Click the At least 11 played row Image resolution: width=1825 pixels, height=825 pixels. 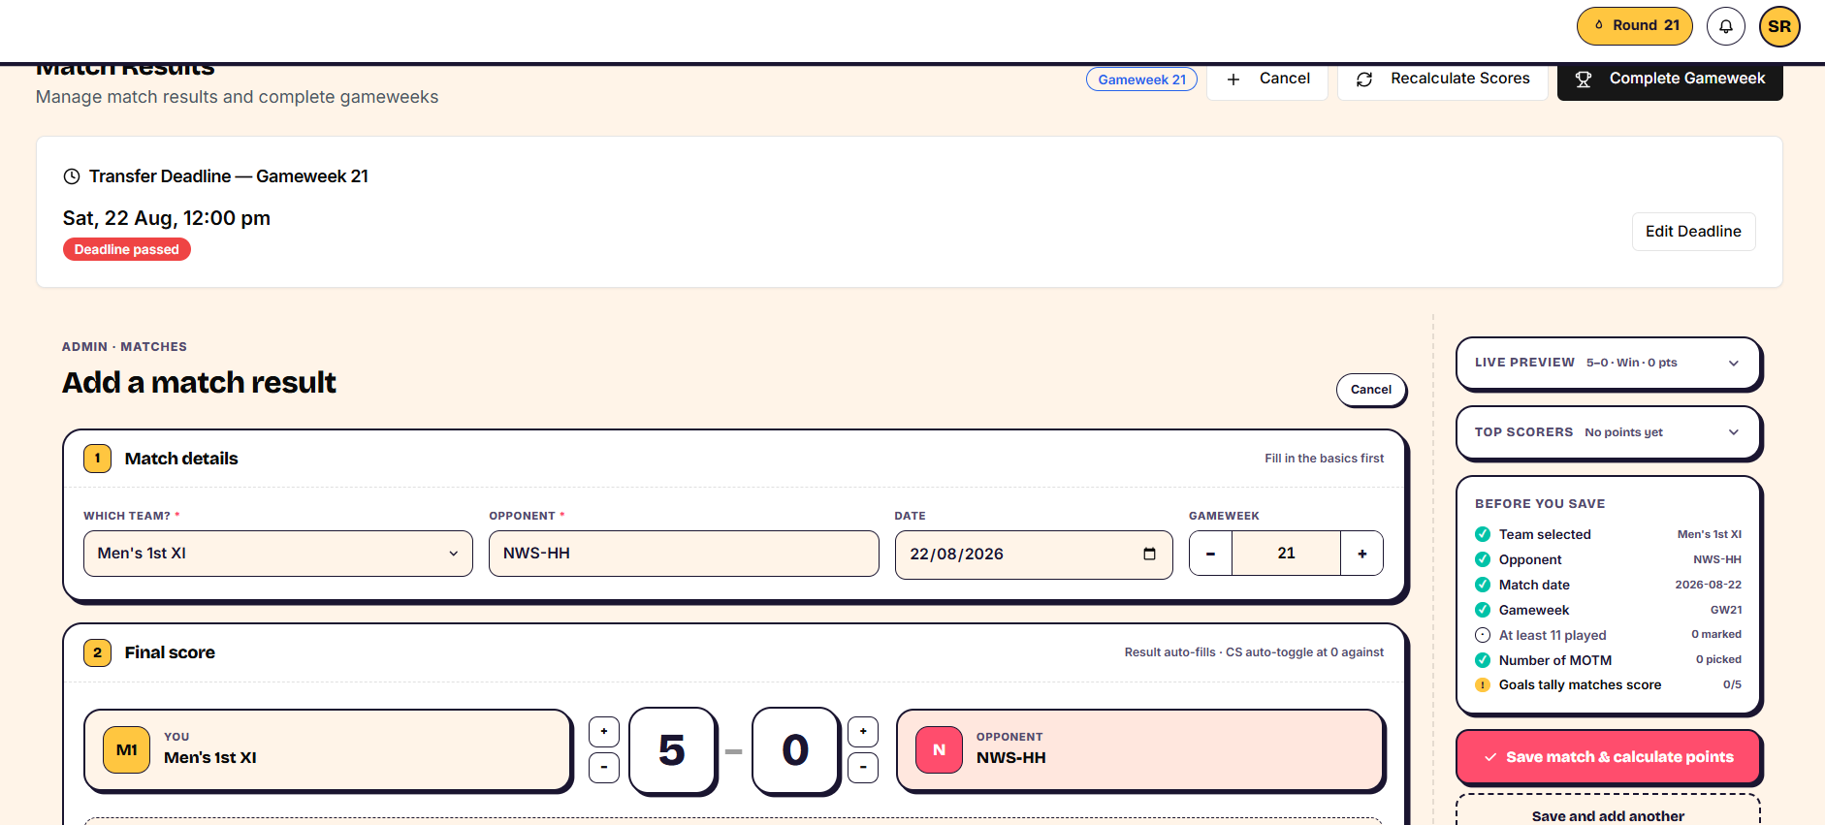point(1608,635)
